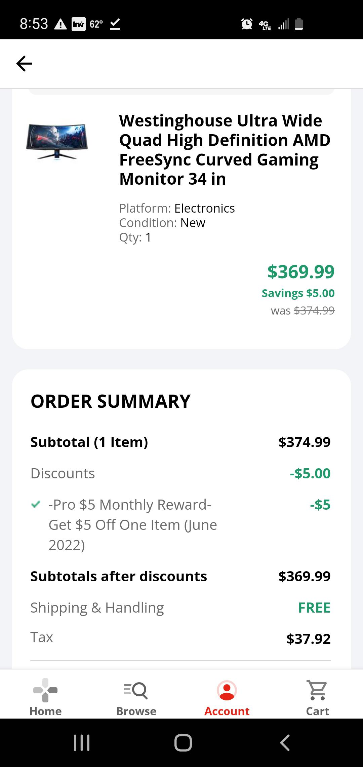This screenshot has width=363, height=767.
Task: Tap the Discounts row label
Action: click(63, 473)
